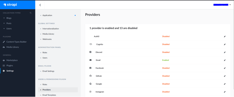
Task: Click the Instagram provider name
Action: click(100, 92)
